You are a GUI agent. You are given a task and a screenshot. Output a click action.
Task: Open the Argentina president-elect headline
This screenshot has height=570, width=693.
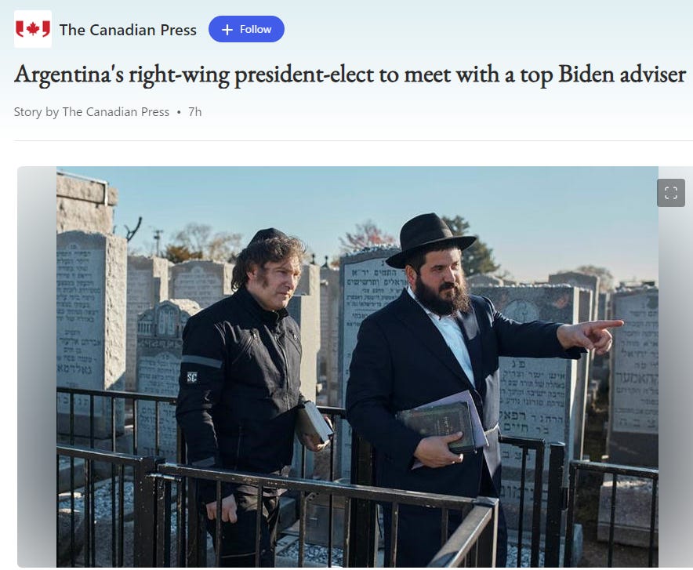(350, 74)
